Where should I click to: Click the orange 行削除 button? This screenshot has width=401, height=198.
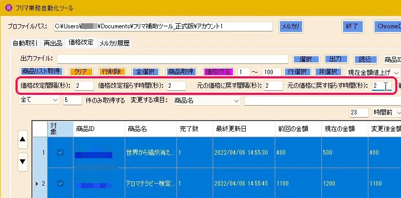[x=111, y=72]
